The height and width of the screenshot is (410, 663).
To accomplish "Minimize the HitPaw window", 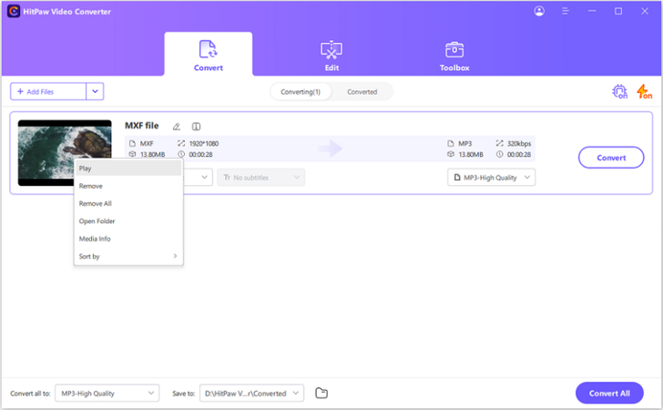I will 592,12.
